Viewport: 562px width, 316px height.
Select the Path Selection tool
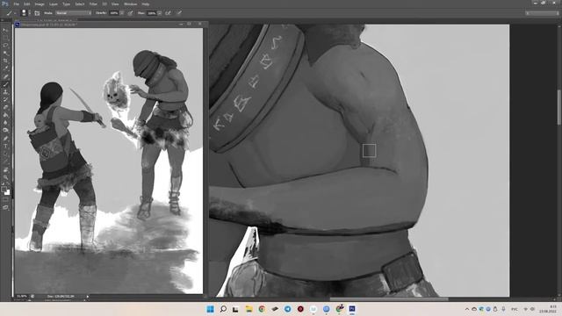[x=5, y=154]
